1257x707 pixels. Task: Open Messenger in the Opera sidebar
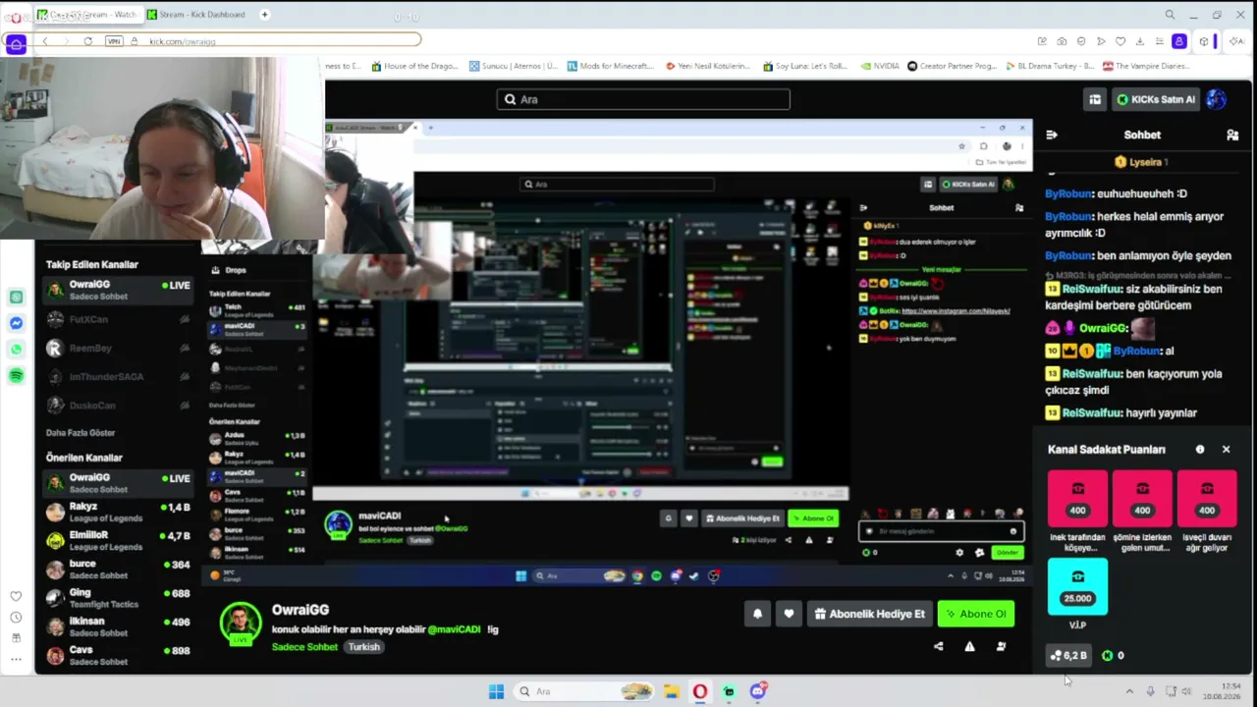(x=16, y=323)
